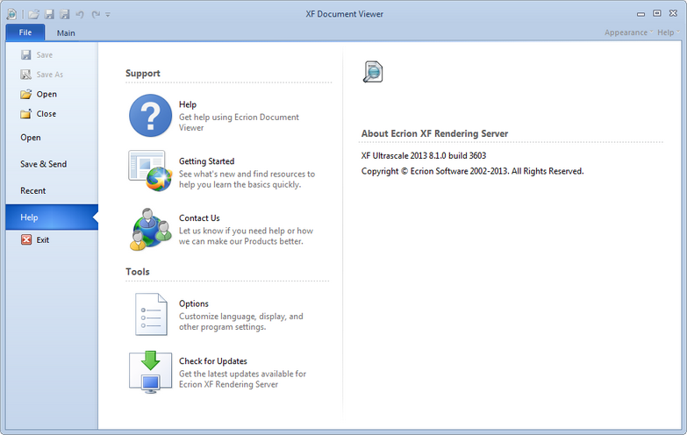Click the document viewer logo above About section

[373, 72]
